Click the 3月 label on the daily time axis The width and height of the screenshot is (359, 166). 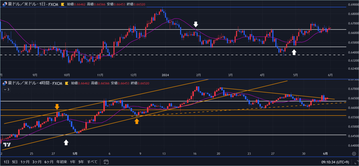230,75
